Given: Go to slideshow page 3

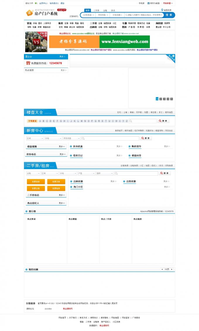Looking at the screenshot, I should 164,99.
